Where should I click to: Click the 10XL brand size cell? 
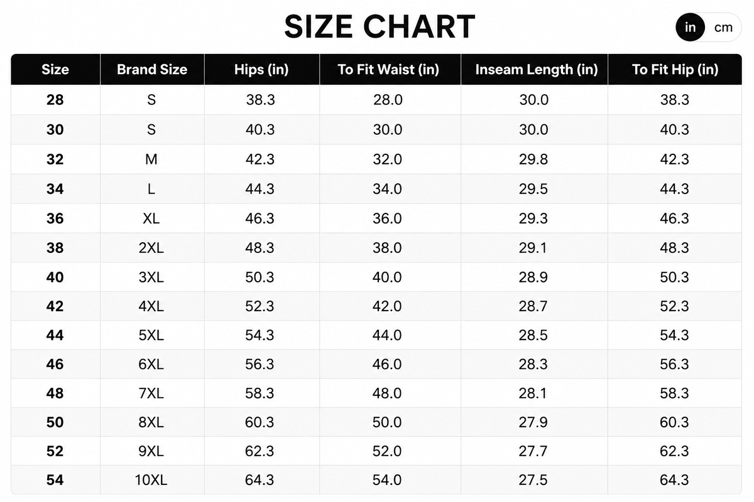pos(151,480)
